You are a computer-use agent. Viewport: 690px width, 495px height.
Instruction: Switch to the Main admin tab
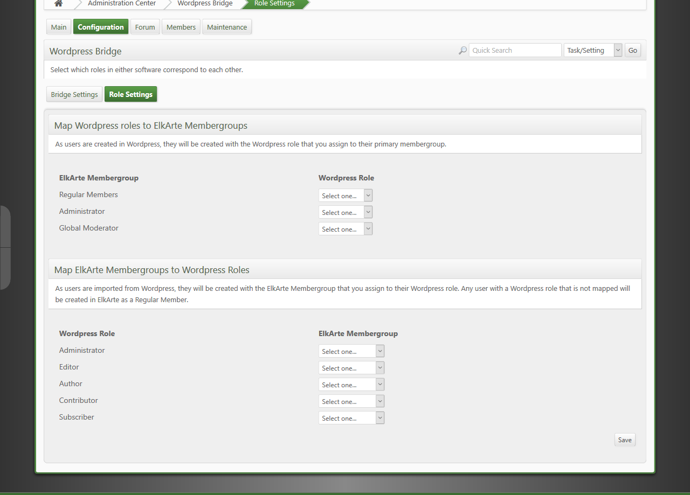tap(59, 27)
